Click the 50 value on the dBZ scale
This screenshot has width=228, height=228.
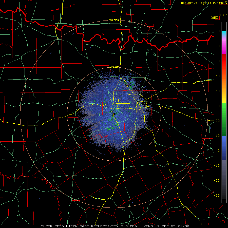218,76
